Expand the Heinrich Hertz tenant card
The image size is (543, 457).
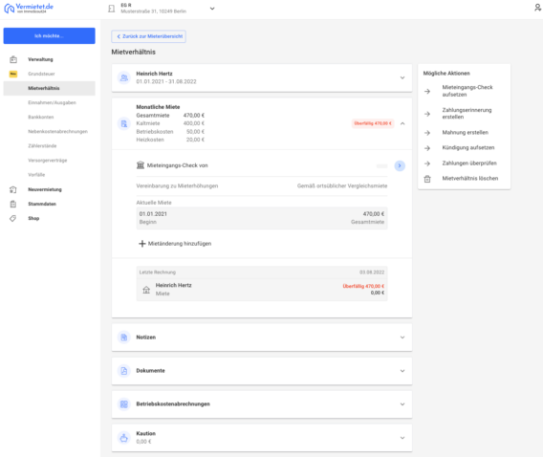(402, 77)
